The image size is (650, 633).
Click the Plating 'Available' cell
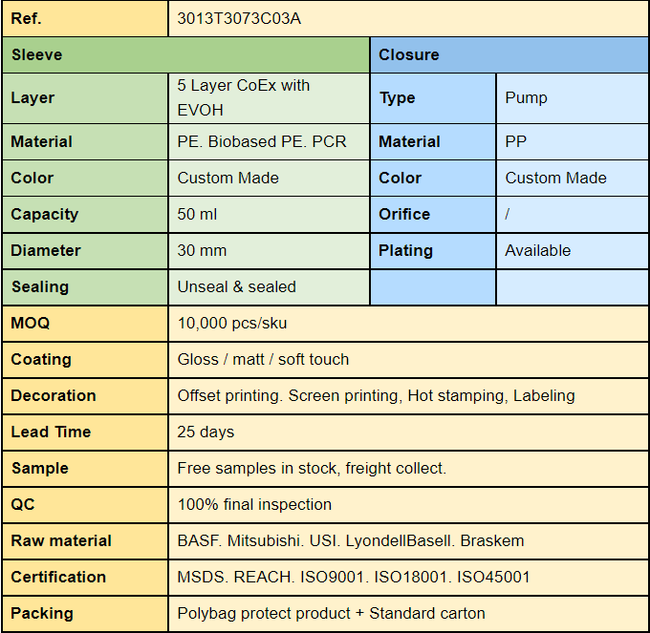(x=572, y=250)
